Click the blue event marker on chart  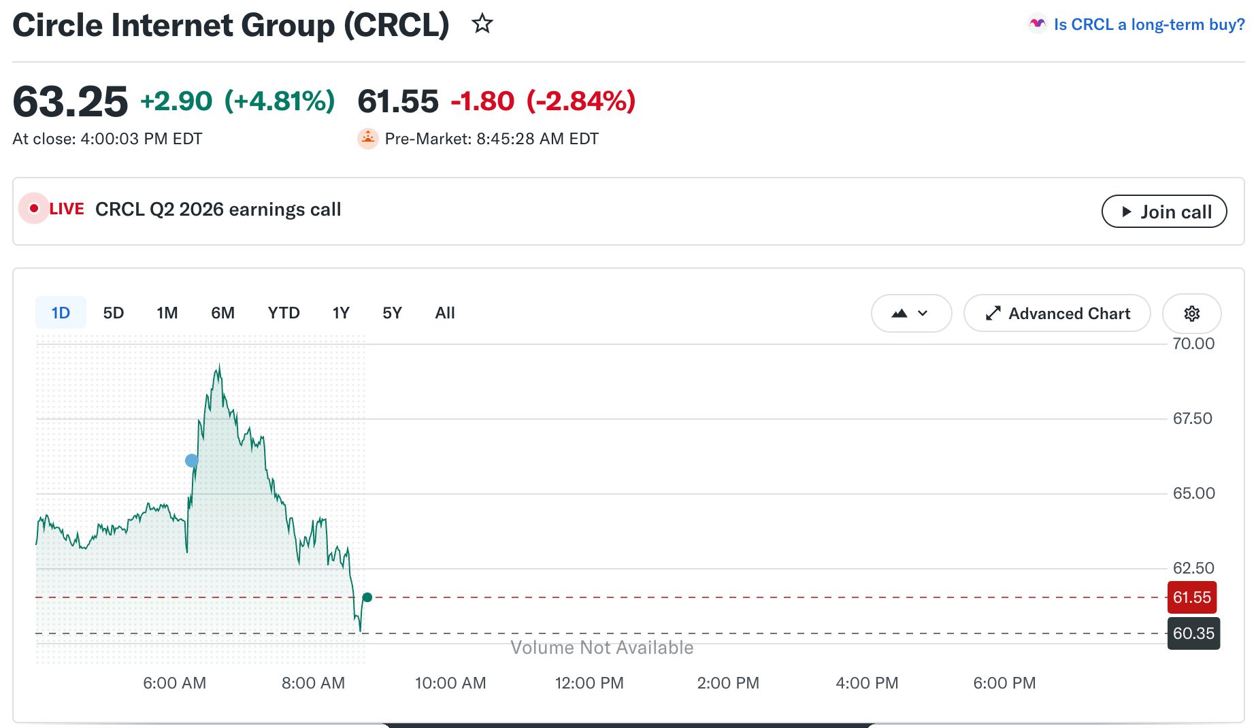192,461
